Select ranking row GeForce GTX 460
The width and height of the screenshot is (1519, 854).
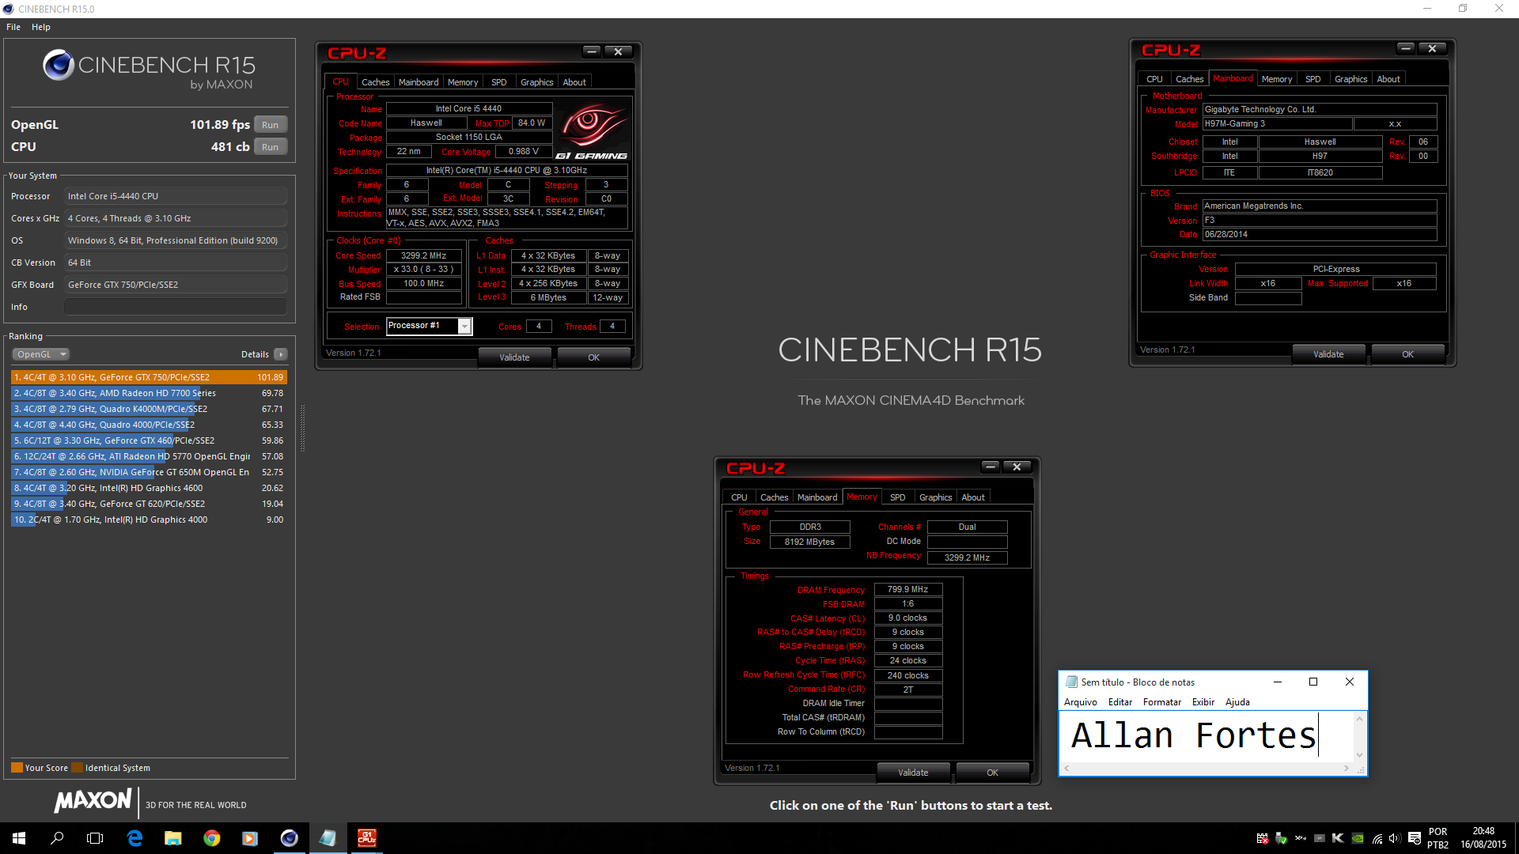tap(149, 440)
